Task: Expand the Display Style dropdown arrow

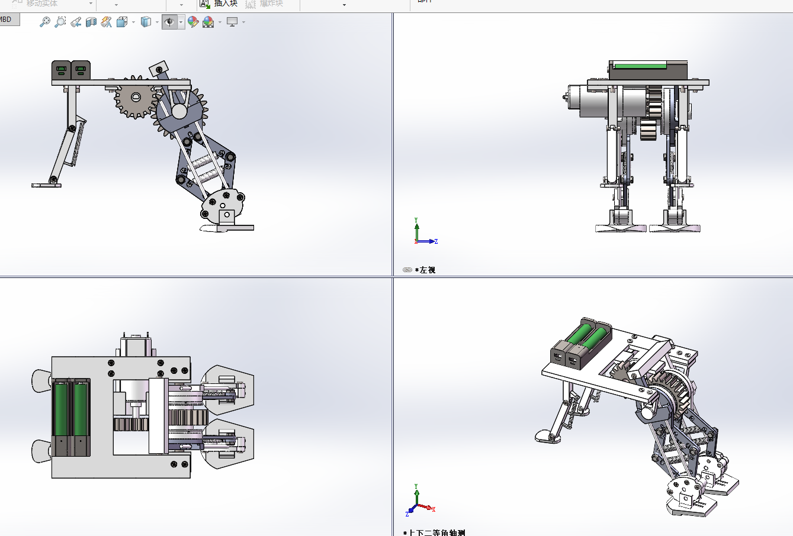Action: (157, 22)
